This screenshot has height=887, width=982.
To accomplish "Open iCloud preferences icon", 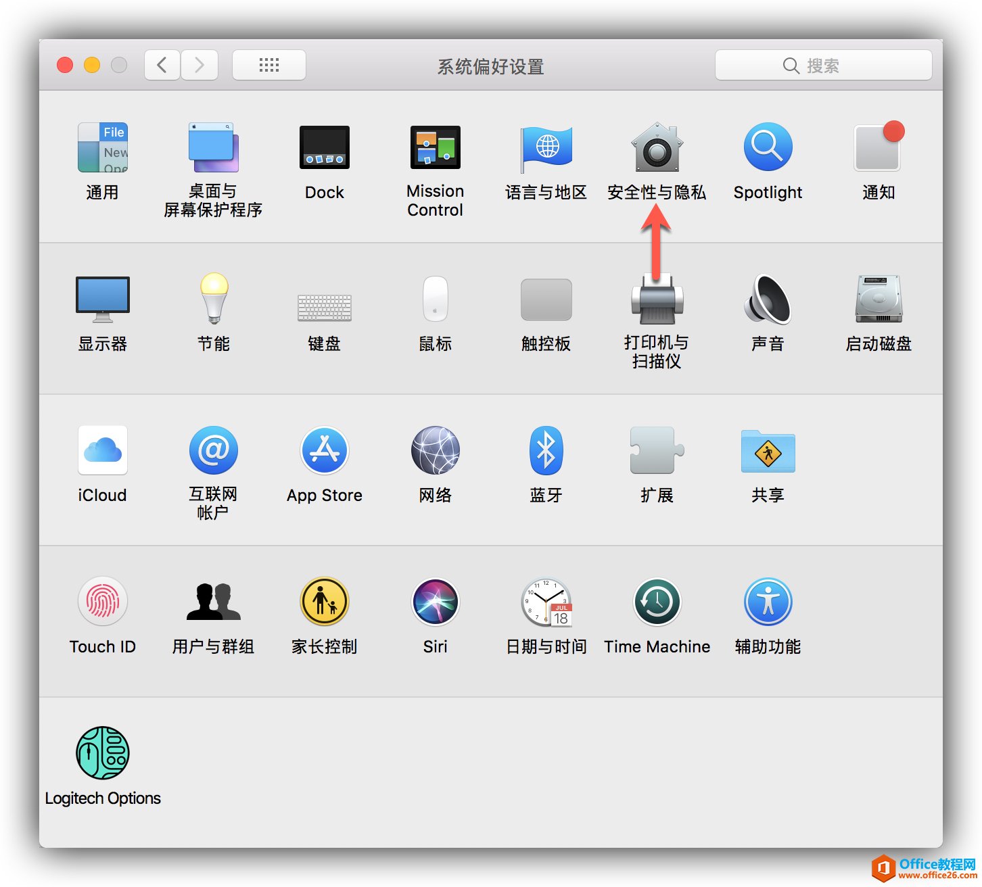I will (x=102, y=450).
